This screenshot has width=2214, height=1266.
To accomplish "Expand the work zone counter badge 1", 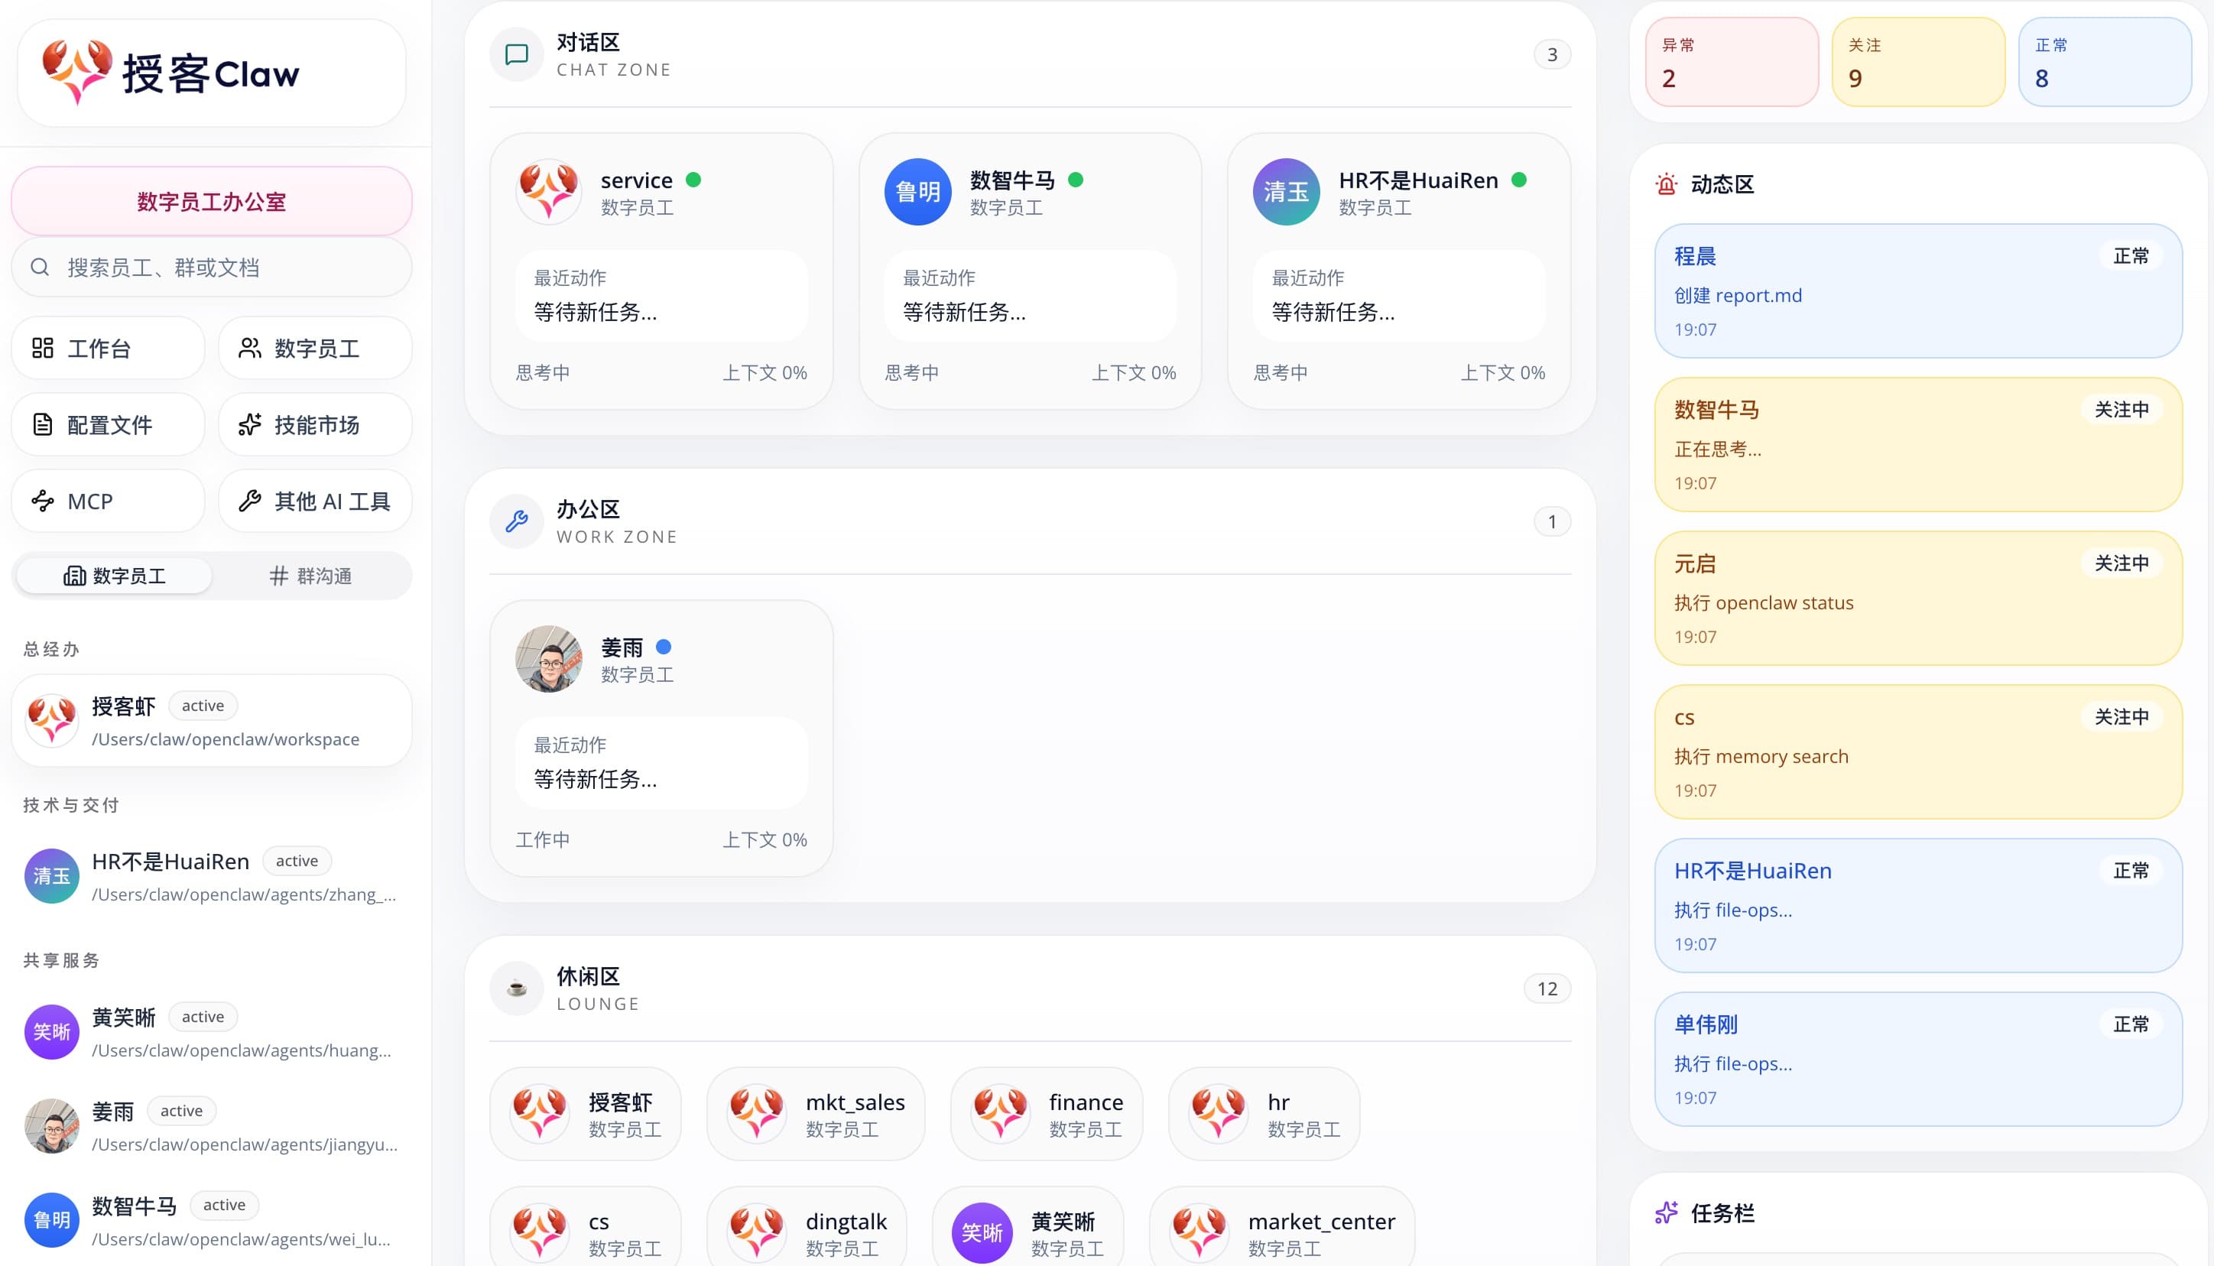I will coord(1552,521).
